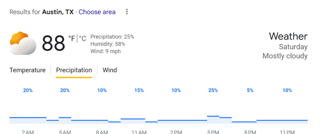Open the three-dot more options menu
Viewport: 320px width, 134px height.
[x=127, y=12]
